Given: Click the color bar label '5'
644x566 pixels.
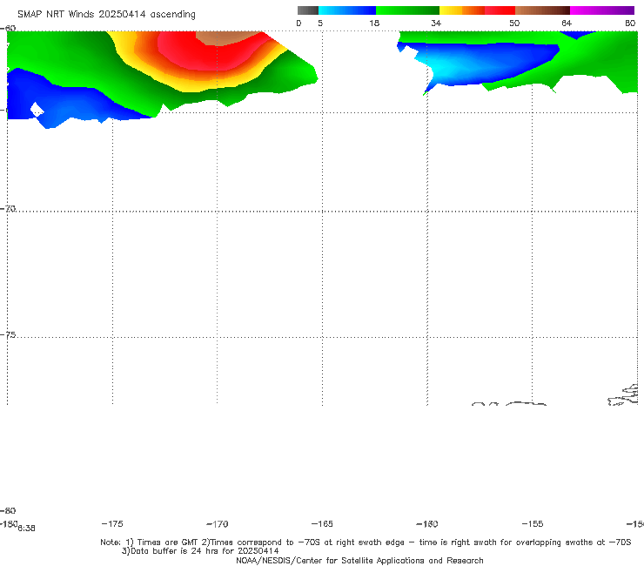Looking at the screenshot, I should pos(320,24).
